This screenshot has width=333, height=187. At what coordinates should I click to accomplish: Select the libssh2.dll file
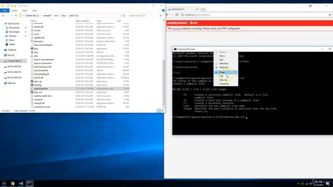(x=39, y=26)
